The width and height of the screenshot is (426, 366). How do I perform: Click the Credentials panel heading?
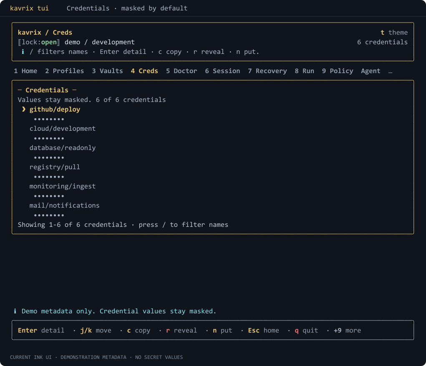tap(47, 90)
